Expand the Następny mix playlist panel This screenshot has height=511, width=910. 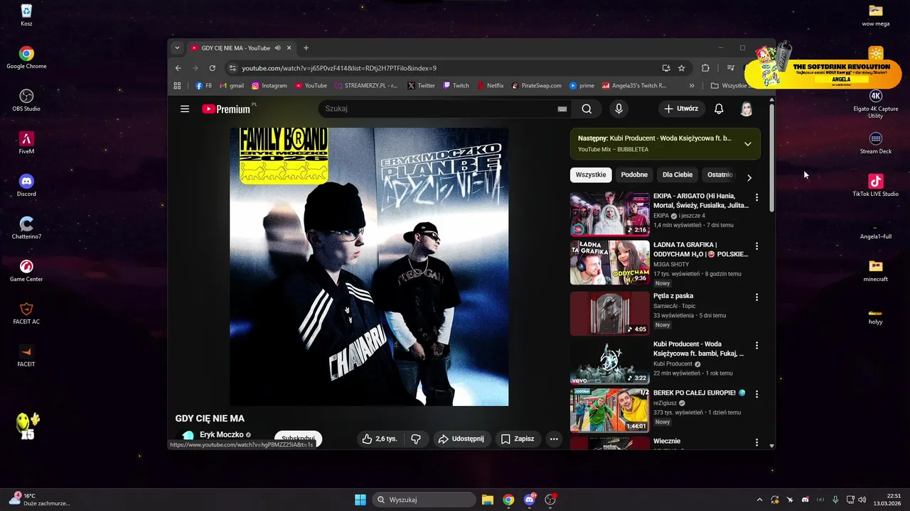tap(748, 144)
